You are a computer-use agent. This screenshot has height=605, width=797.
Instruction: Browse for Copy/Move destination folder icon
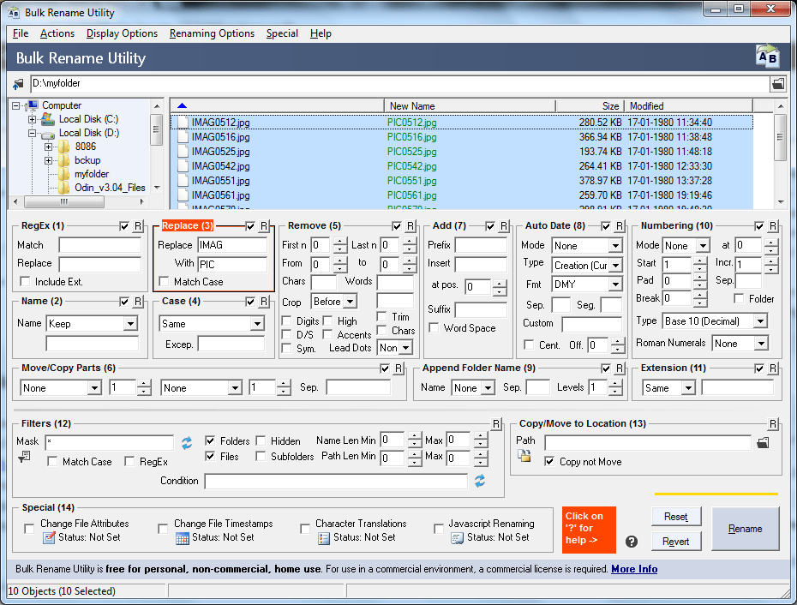coord(763,443)
